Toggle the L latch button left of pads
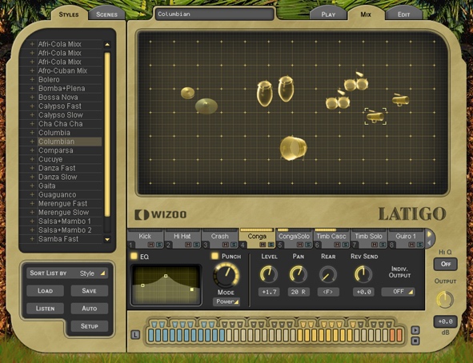 click(135, 334)
